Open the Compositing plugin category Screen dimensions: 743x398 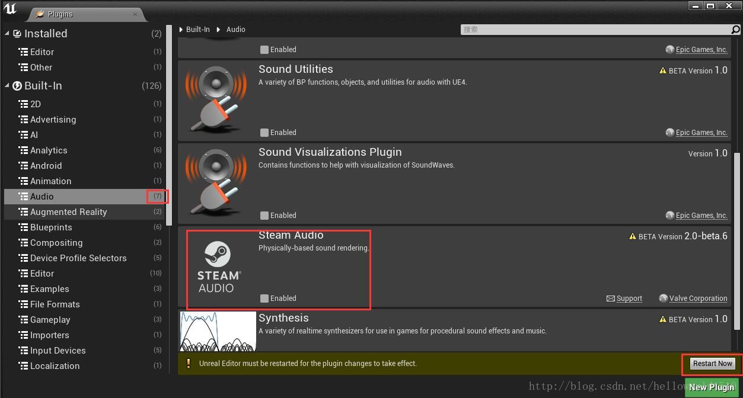point(84,243)
